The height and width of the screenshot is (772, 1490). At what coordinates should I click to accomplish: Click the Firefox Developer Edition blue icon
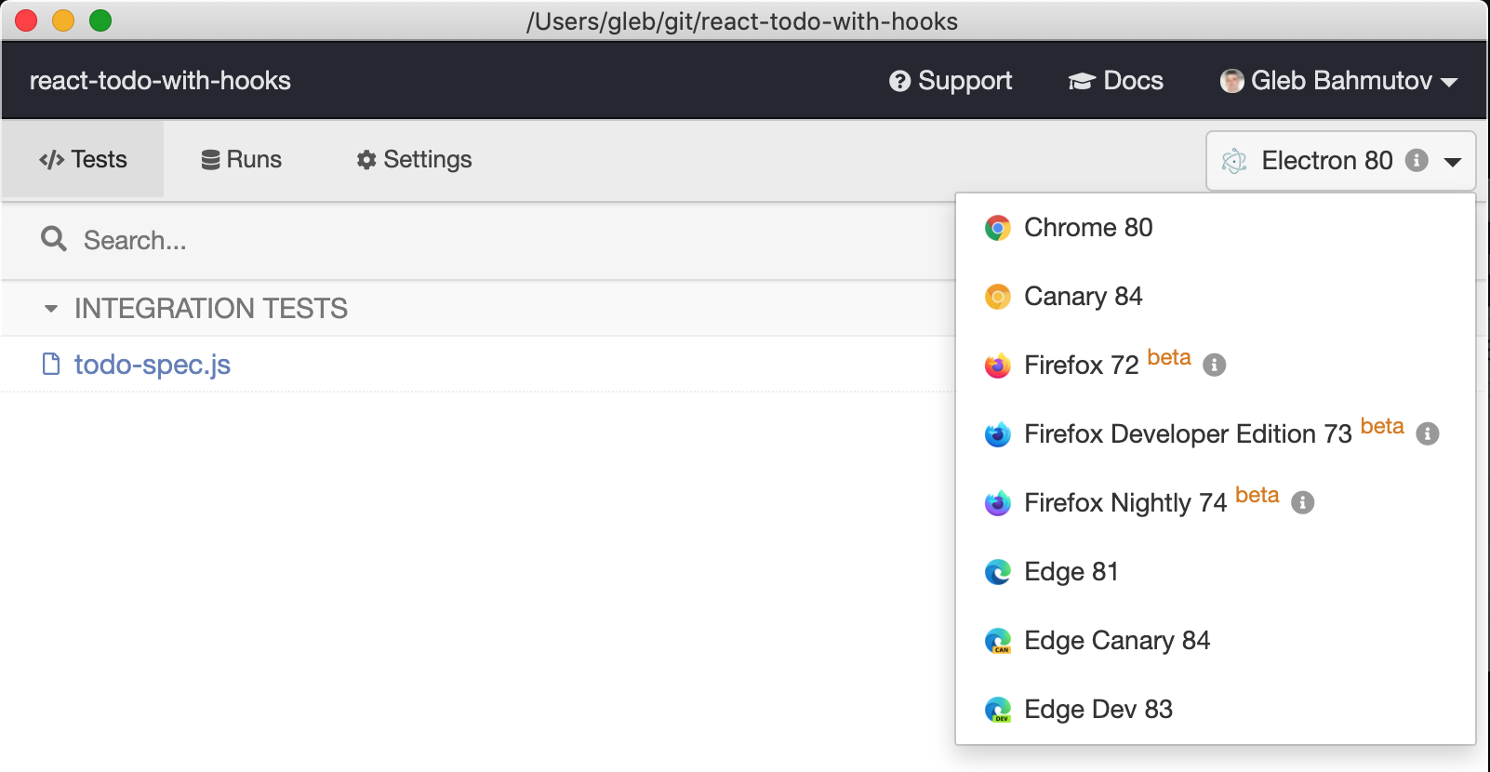pos(998,434)
